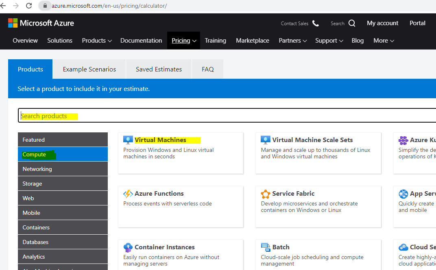Click the Contact Sales phone icon

(316, 23)
